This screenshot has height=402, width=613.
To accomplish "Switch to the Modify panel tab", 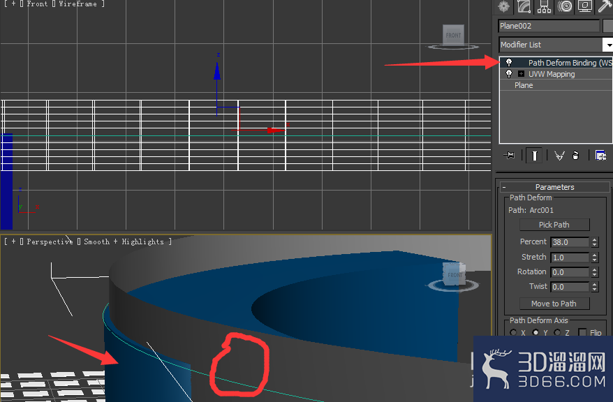I will (524, 6).
